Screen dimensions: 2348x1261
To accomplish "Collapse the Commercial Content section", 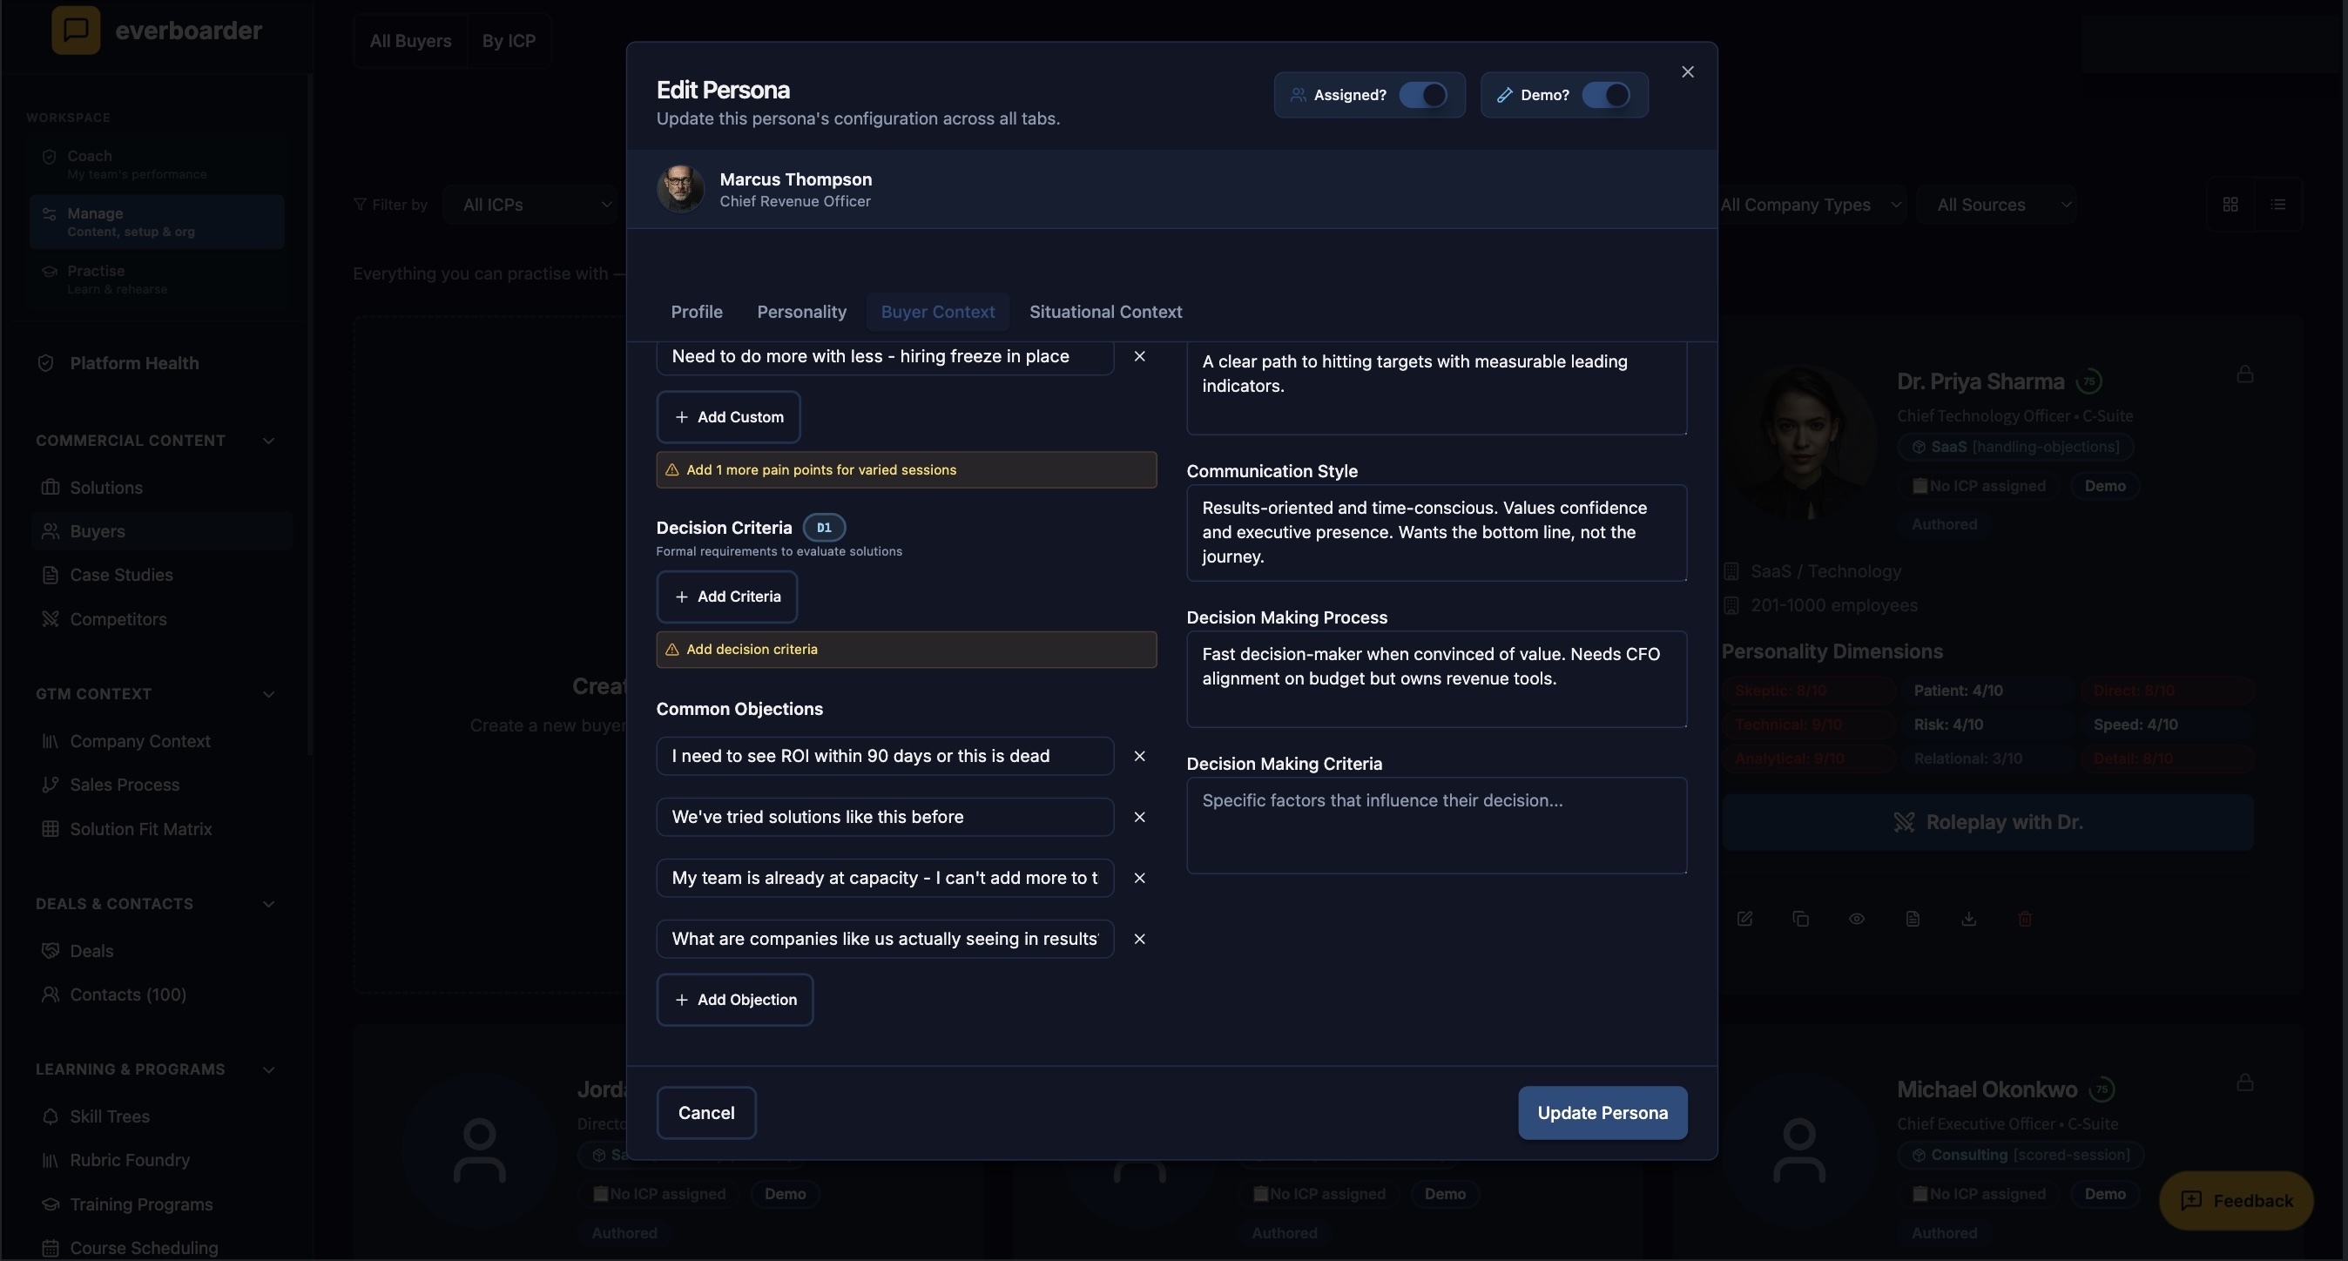I will click(268, 441).
